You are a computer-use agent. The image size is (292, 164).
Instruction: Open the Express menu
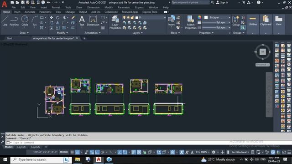click(139, 7)
